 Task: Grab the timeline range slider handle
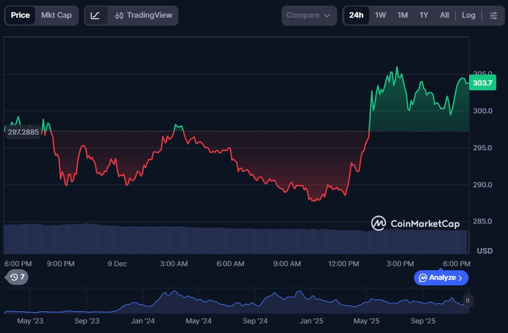tap(468, 301)
